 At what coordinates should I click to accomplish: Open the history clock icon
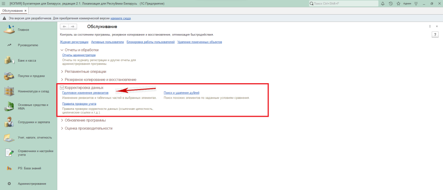[x=391, y=3]
